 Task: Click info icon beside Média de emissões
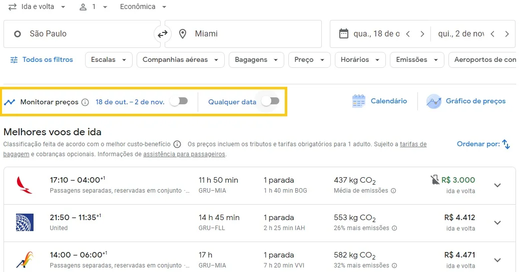393,191
